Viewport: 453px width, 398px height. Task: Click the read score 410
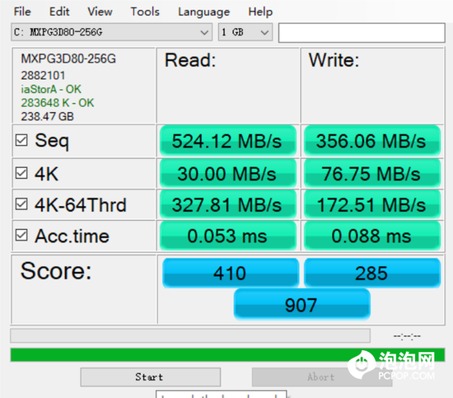click(231, 273)
